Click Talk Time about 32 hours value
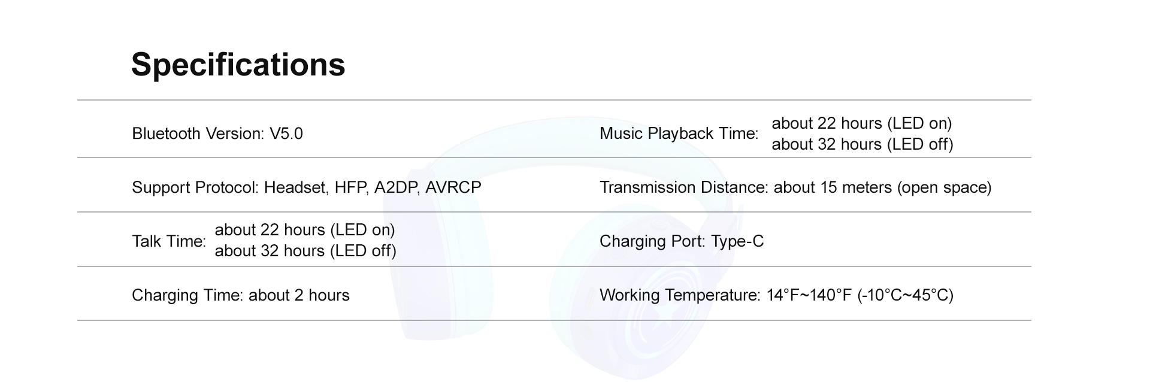The width and height of the screenshot is (1150, 382). 305,251
